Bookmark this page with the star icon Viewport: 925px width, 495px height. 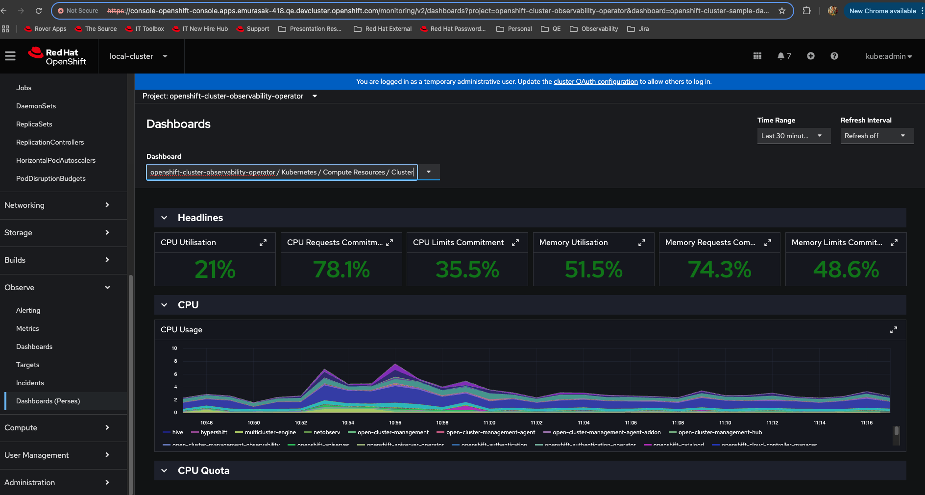point(782,11)
